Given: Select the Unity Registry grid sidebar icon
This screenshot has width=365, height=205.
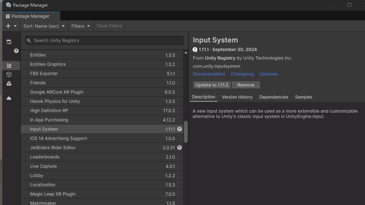Looking at the screenshot, I should point(9,66).
